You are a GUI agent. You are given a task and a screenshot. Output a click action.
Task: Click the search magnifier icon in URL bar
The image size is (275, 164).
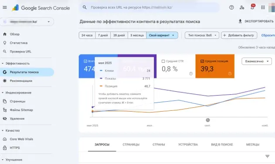click(85, 7)
